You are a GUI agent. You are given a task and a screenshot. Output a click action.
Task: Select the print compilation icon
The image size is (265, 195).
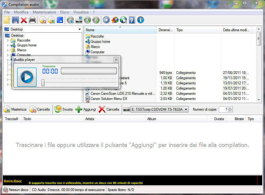click(x=32, y=20)
